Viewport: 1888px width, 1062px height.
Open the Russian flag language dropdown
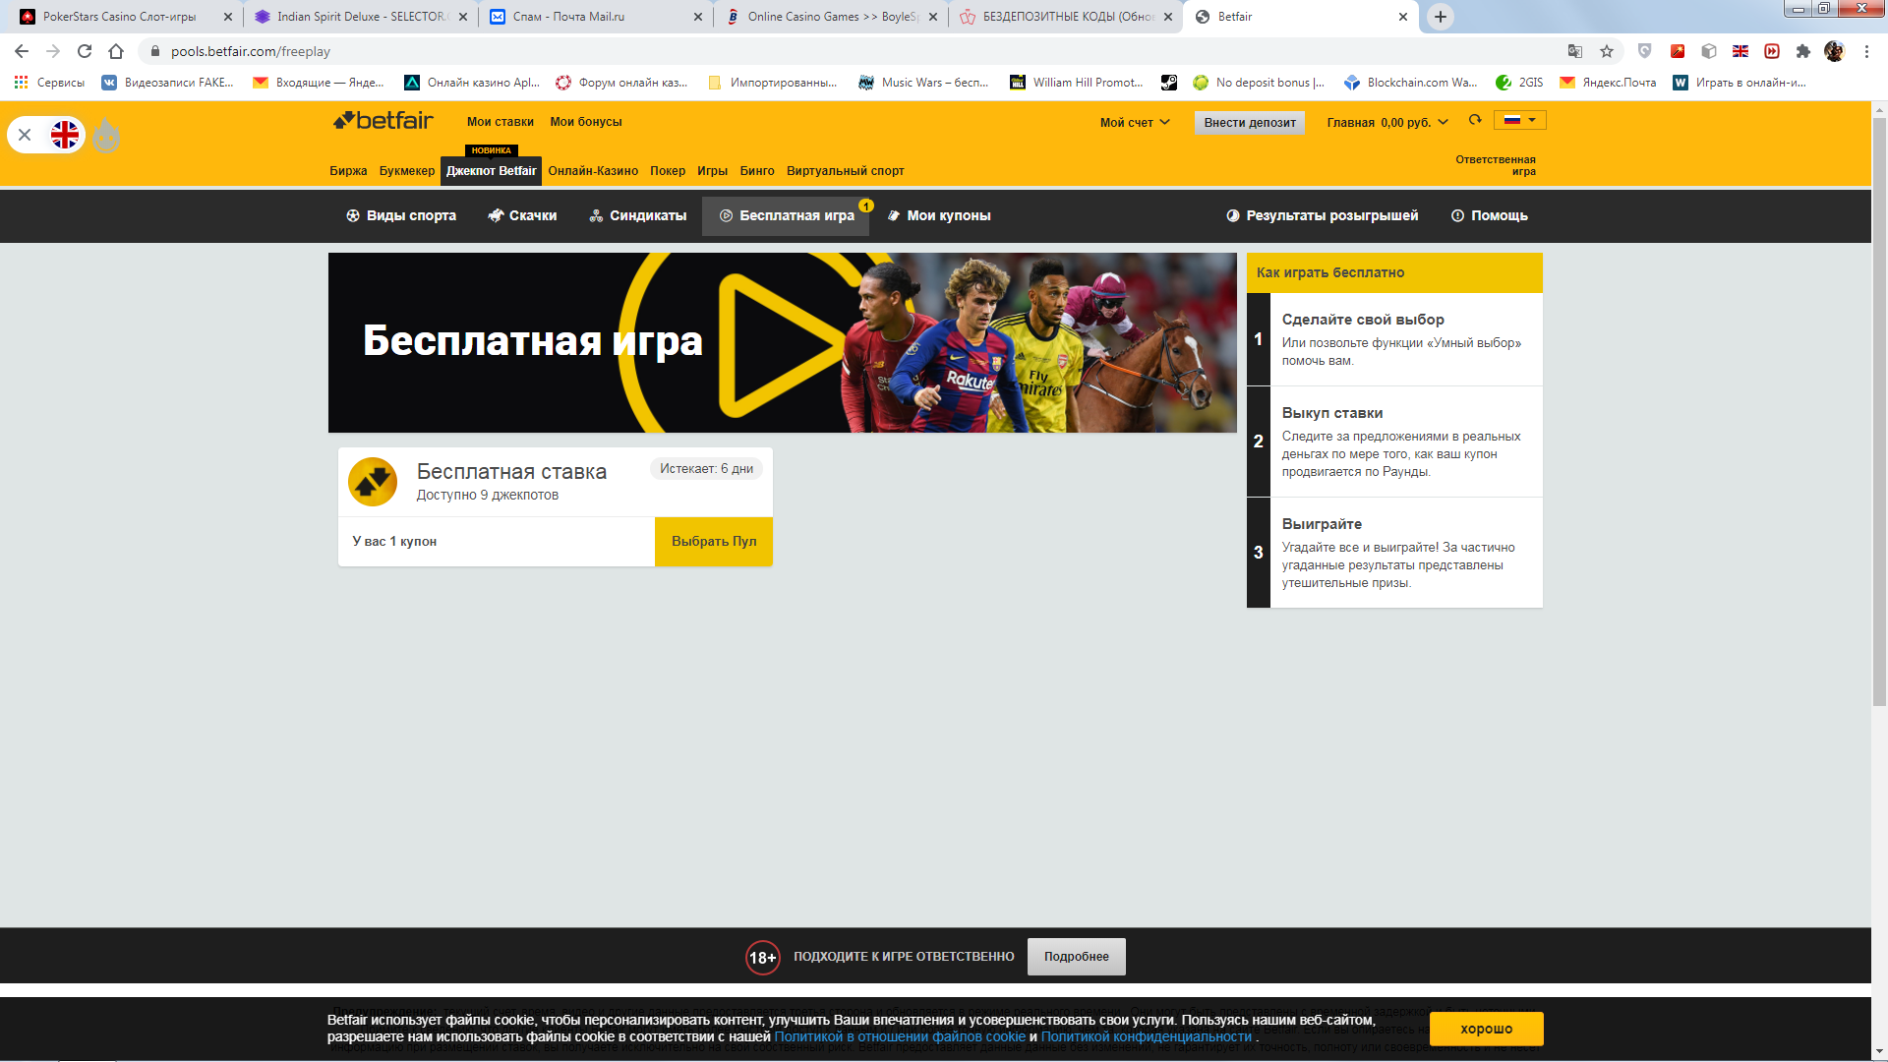coord(1519,120)
